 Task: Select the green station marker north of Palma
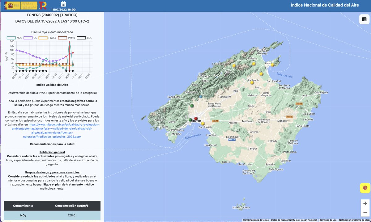click(192, 106)
